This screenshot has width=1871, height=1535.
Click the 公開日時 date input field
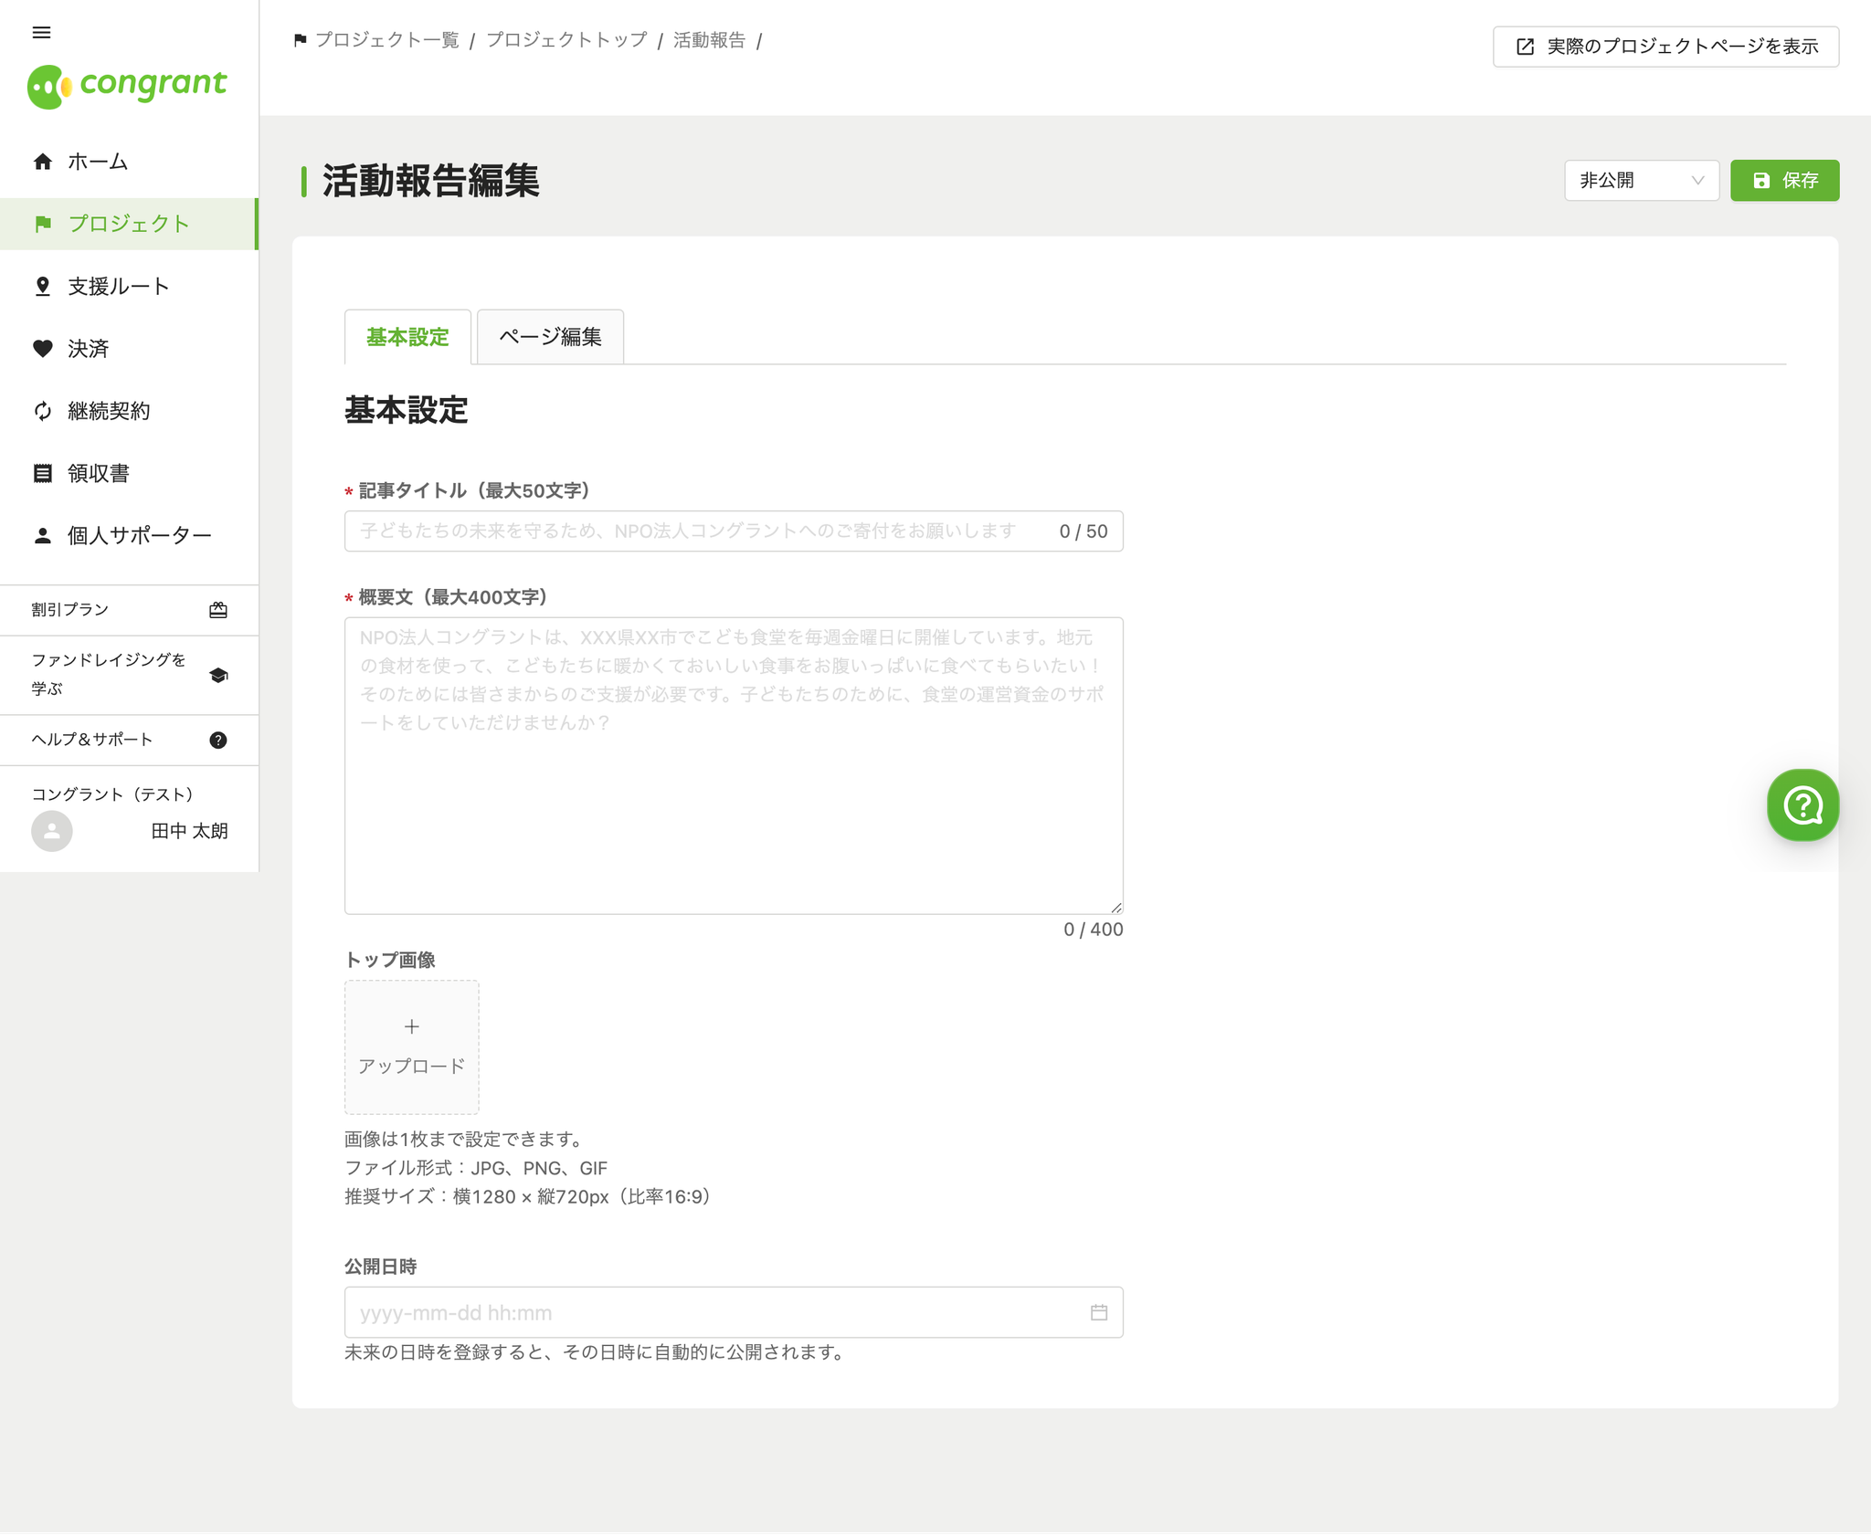734,1312
